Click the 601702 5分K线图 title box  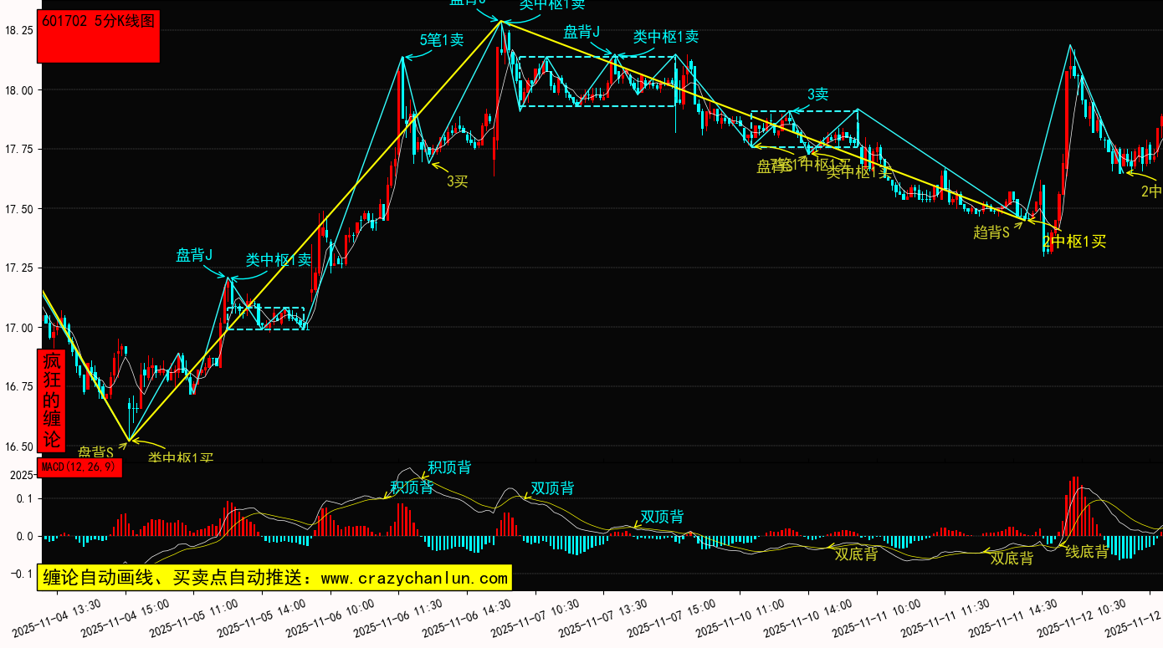point(98,37)
